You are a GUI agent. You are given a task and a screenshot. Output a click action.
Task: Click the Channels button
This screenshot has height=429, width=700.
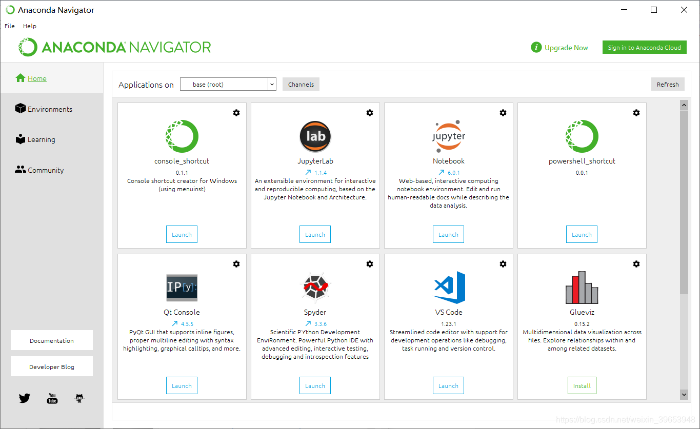tap(301, 84)
